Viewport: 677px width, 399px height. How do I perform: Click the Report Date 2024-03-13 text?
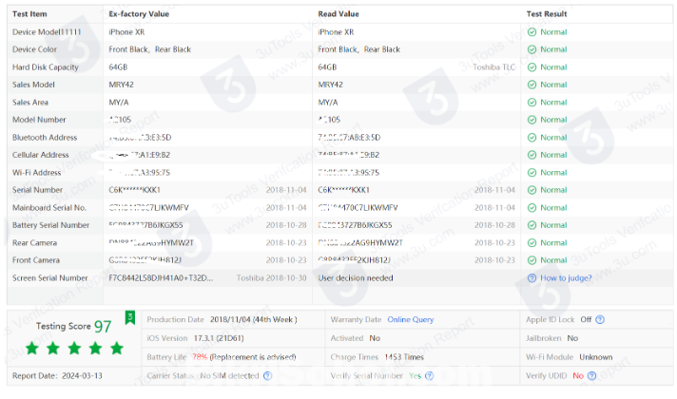57,375
